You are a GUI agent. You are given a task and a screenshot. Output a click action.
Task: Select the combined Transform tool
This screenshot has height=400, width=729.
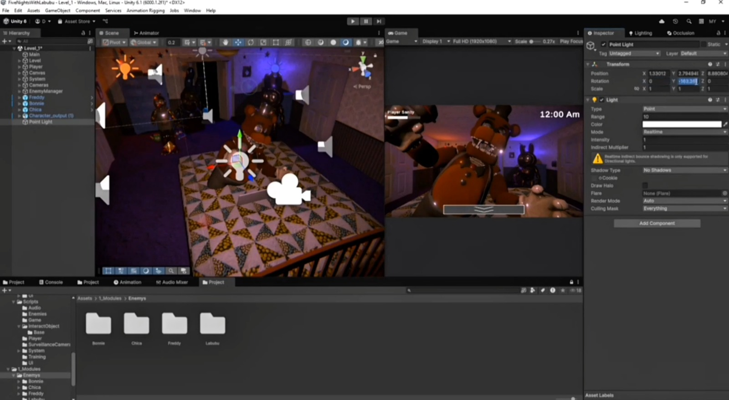(288, 42)
